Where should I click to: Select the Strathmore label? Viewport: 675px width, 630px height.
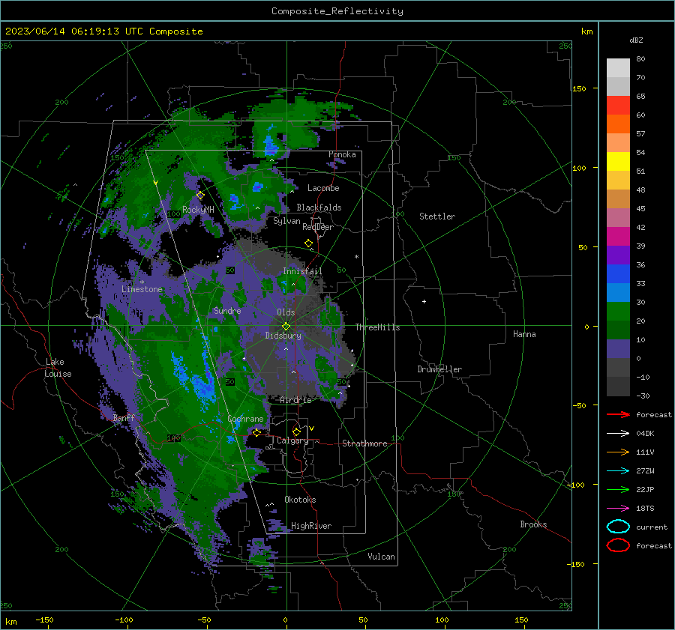[364, 443]
